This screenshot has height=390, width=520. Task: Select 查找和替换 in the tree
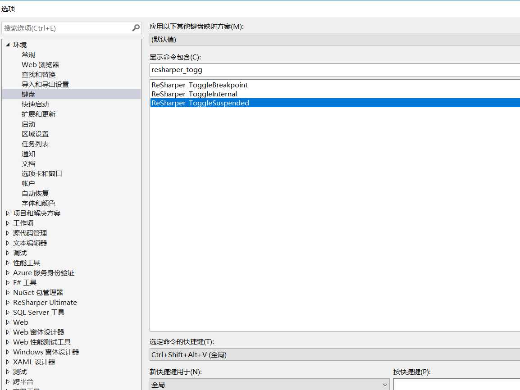(38, 75)
